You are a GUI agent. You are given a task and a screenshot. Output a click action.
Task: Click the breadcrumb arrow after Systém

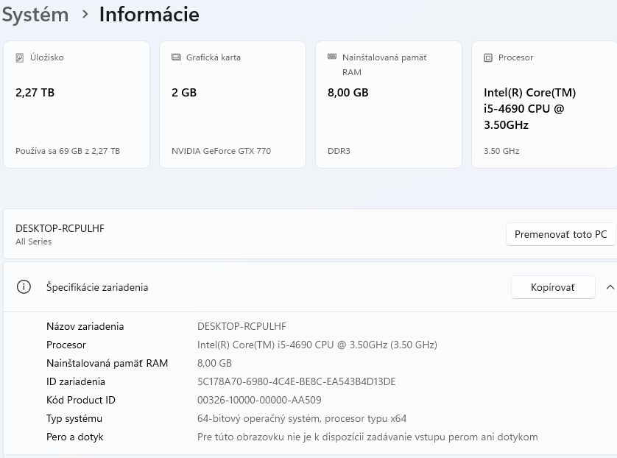(85, 14)
